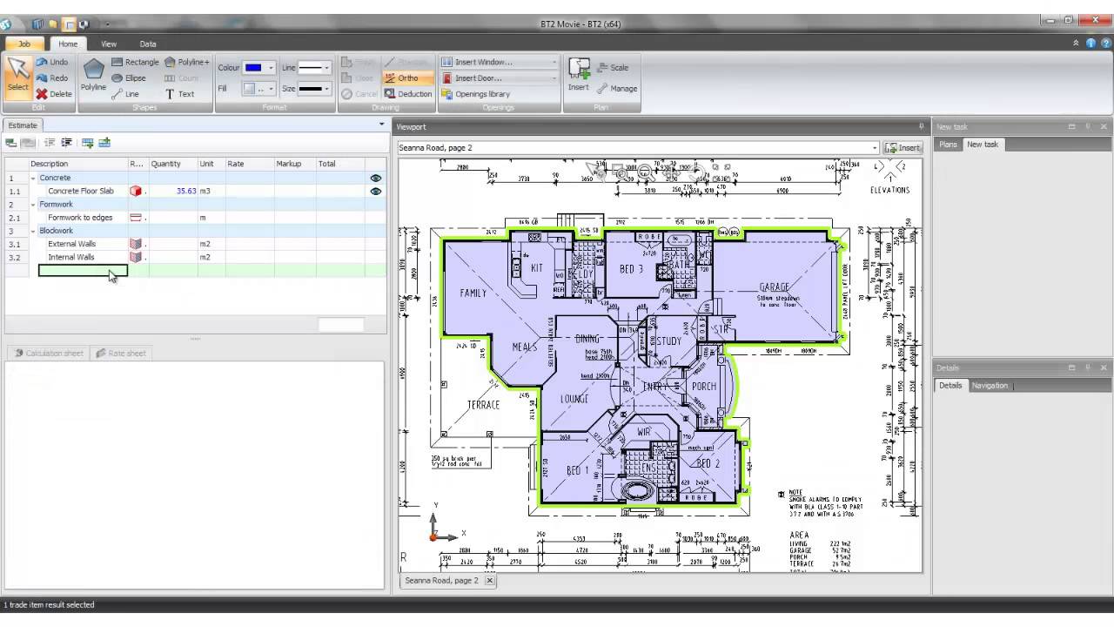Image resolution: width=1114 pixels, height=627 pixels.
Task: Collapse the Formwork group
Action: tap(33, 205)
